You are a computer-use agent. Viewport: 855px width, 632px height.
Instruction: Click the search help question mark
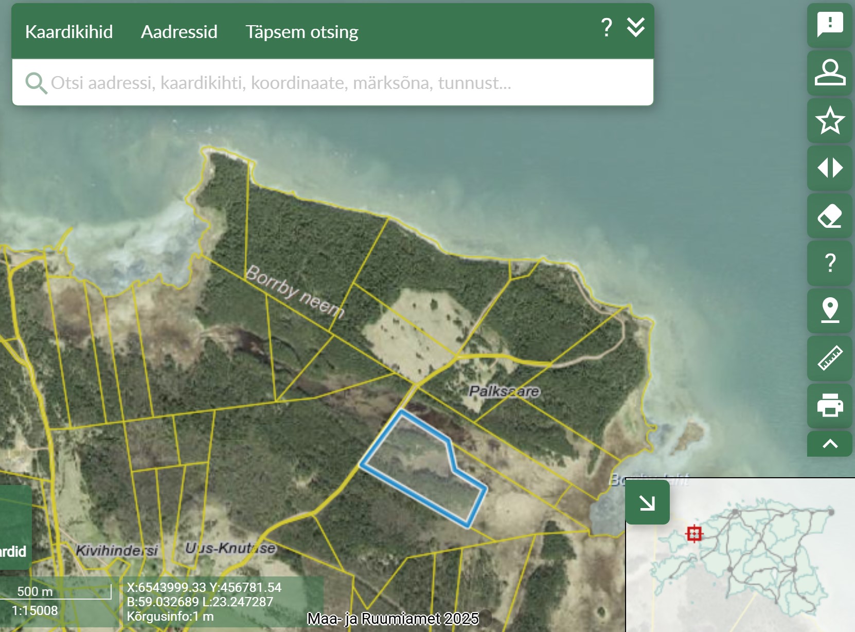coord(607,27)
